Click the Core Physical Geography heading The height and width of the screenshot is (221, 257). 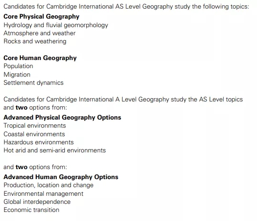point(41,17)
